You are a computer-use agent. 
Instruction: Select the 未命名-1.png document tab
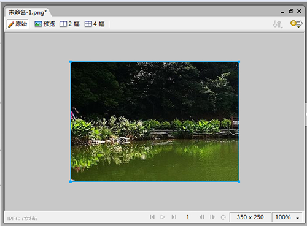click(x=28, y=13)
